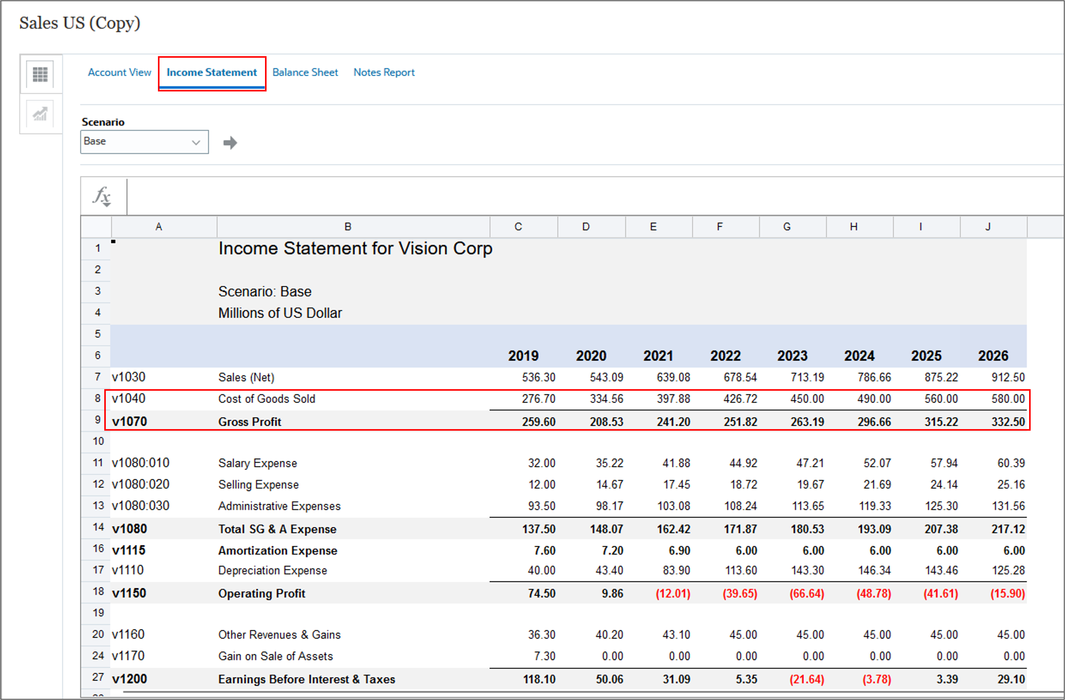Expand the Scenario Base dropdown
Screen dimensions: 1065x700
(x=144, y=142)
